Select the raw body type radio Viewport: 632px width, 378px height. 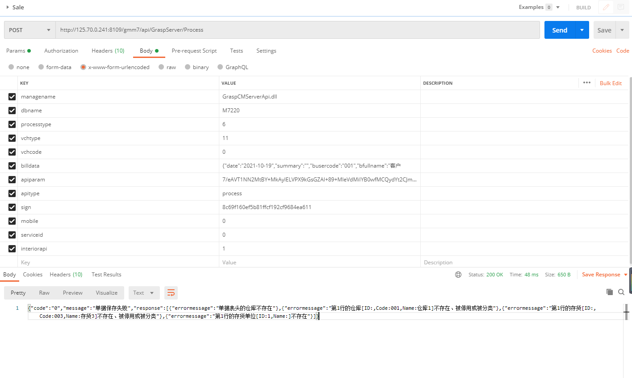pyautogui.click(x=161, y=67)
